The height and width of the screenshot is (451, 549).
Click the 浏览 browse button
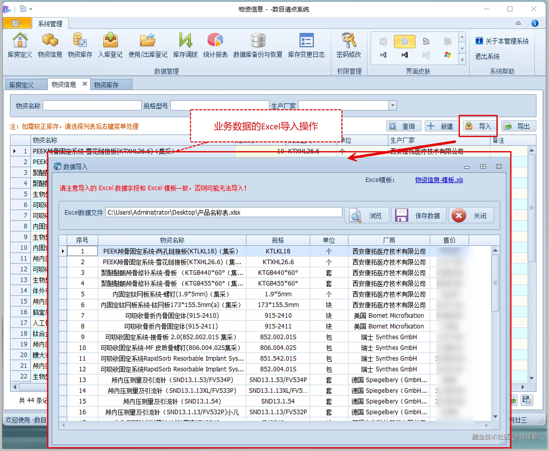[x=366, y=215]
